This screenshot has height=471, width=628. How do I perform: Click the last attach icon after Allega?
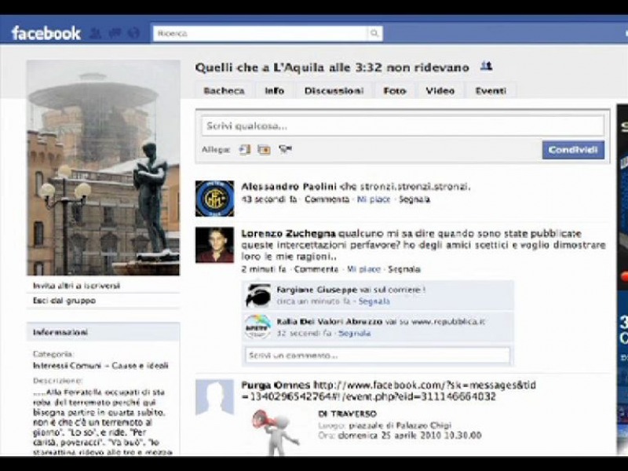(x=285, y=149)
